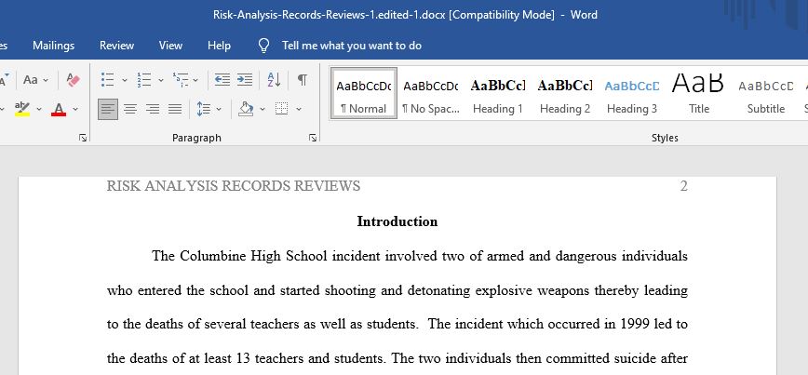This screenshot has height=375, width=808.
Task: Open the Borders dropdown arrow
Action: 299,109
